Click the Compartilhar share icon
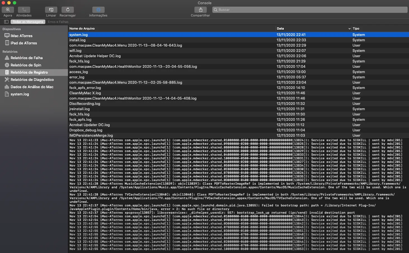The image size is (409, 253). [x=201, y=10]
